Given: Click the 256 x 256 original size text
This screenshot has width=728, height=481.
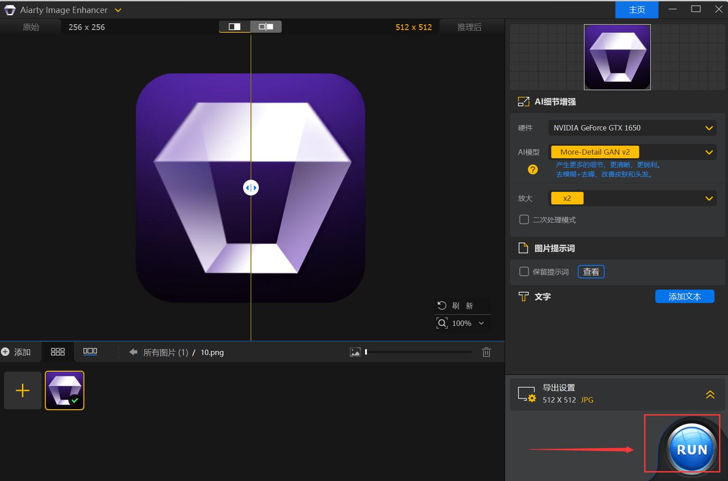Looking at the screenshot, I should (87, 27).
